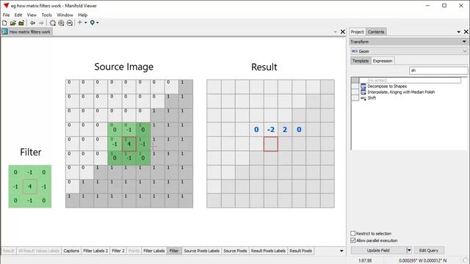Open the map window options arrow
Image resolution: width=470 pixels, height=264 pixels.
tap(336, 32)
